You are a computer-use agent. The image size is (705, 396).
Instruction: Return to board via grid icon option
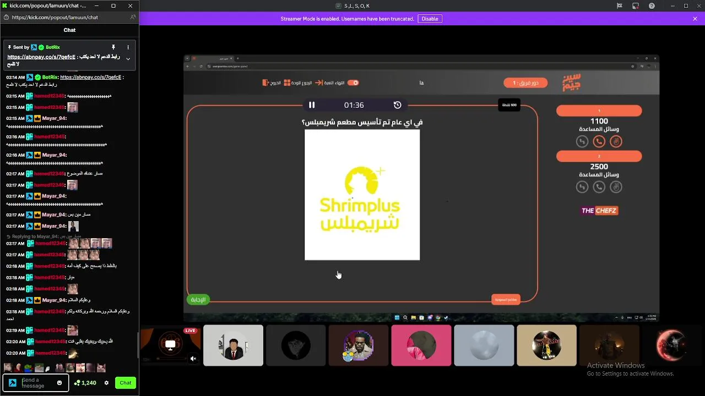[x=298, y=82]
